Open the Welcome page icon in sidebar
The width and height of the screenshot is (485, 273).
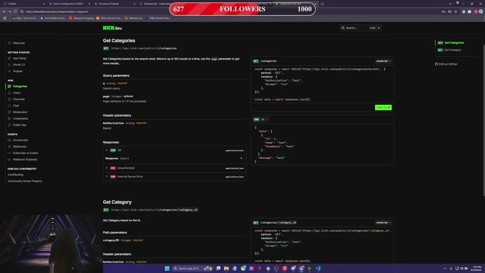[x=9, y=43]
